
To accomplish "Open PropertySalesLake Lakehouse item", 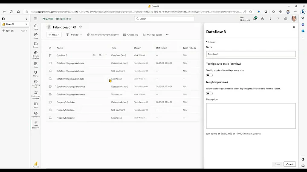I will click(65, 118).
